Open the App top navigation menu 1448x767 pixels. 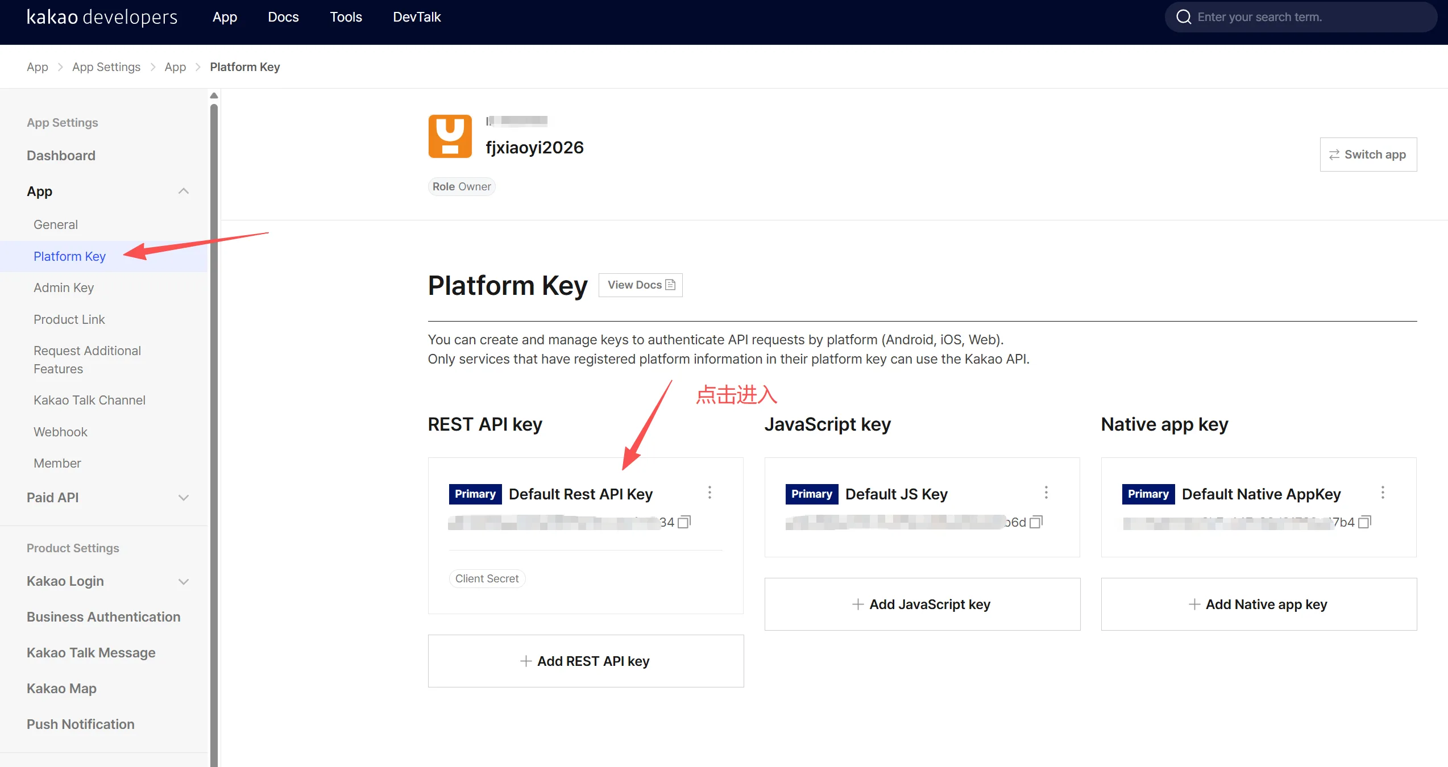pos(225,17)
